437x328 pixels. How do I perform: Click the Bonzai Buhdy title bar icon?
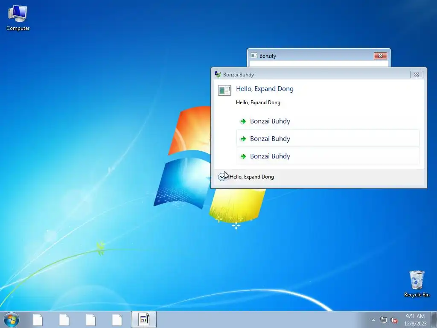click(x=218, y=74)
